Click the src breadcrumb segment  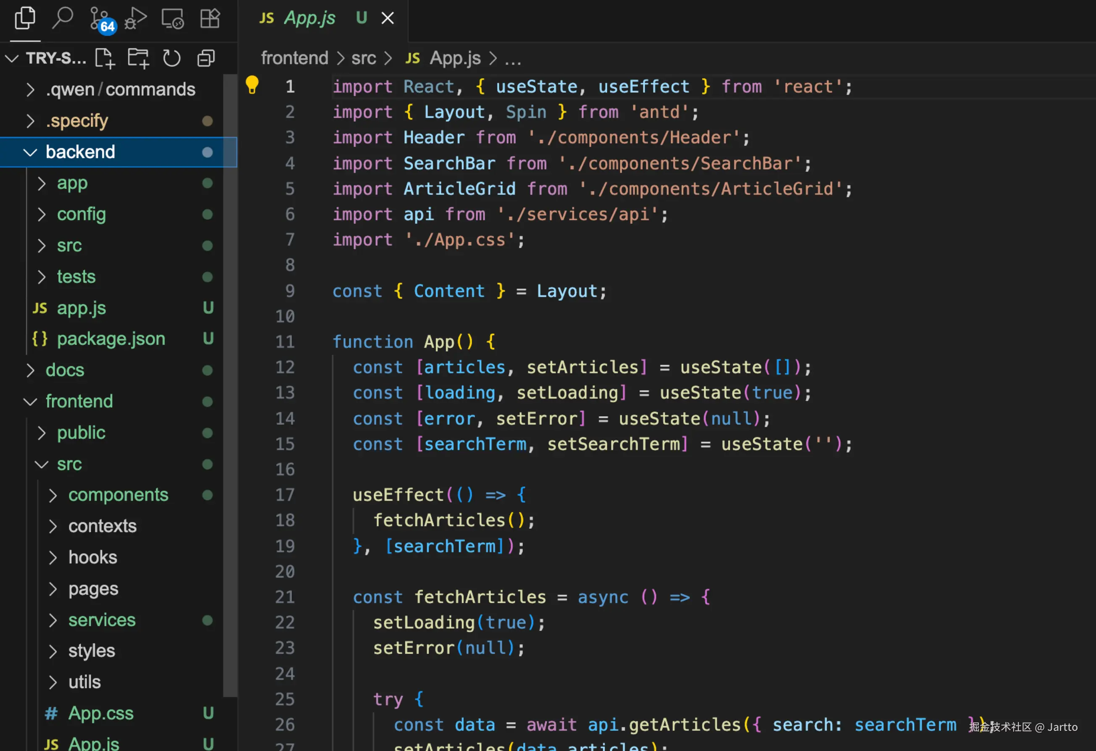click(363, 58)
